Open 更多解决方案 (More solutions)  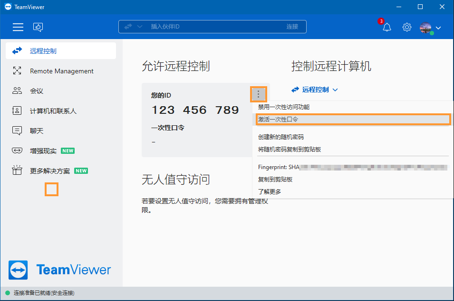pos(17,170)
